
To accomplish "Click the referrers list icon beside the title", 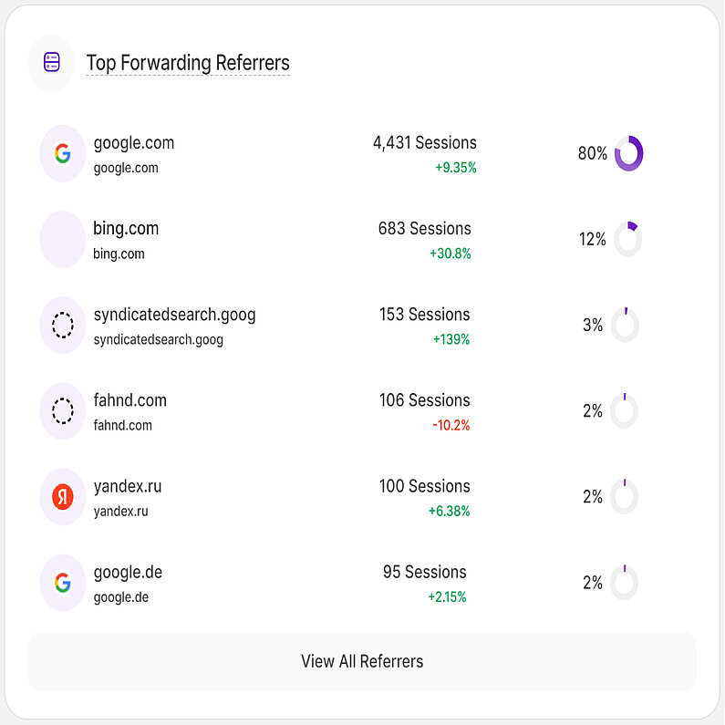I will [51, 62].
